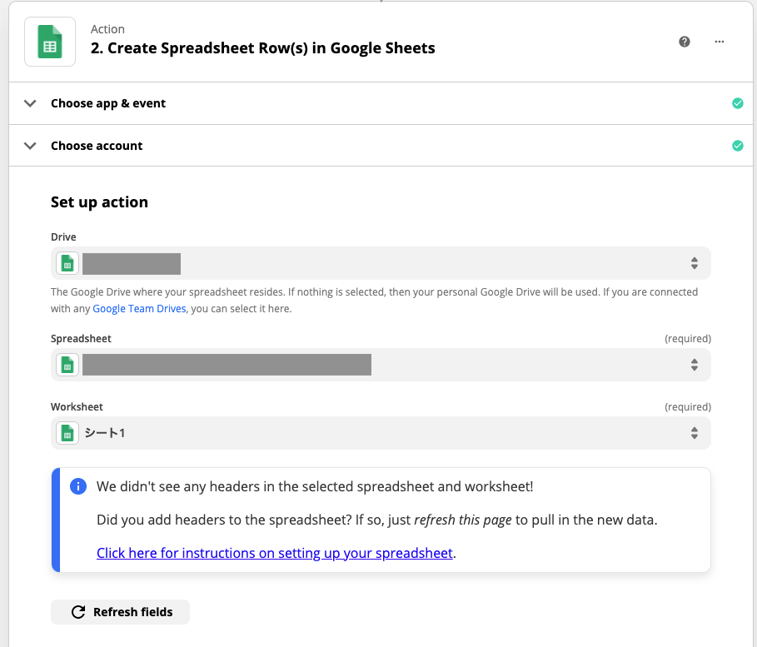Open the Spreadsheet dropdown
The height and width of the screenshot is (647, 757).
[x=381, y=365]
